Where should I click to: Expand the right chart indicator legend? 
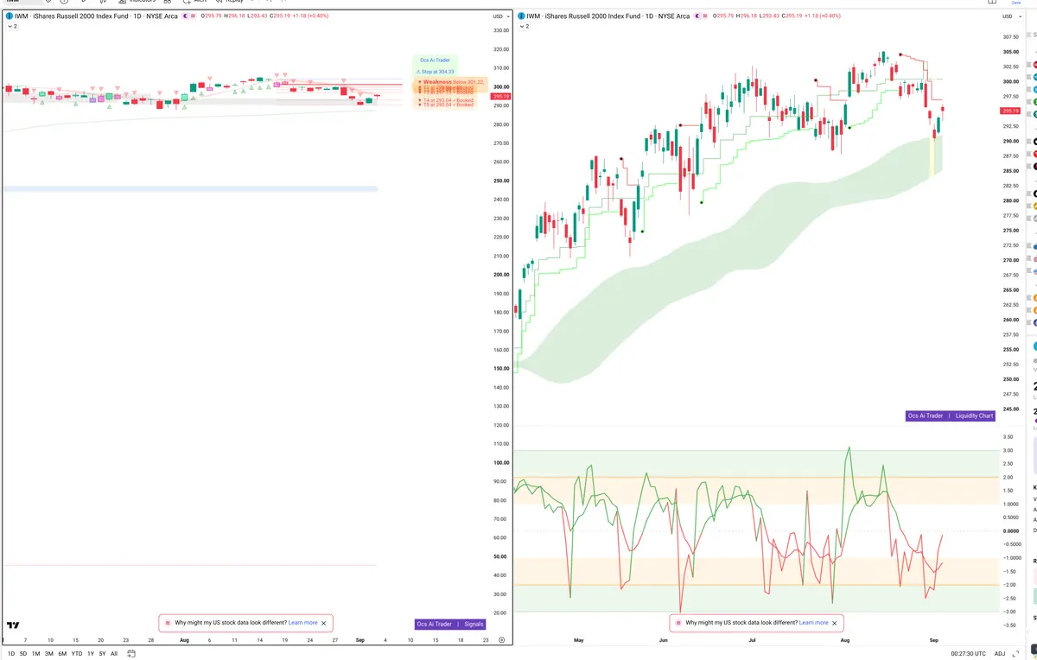click(x=523, y=27)
